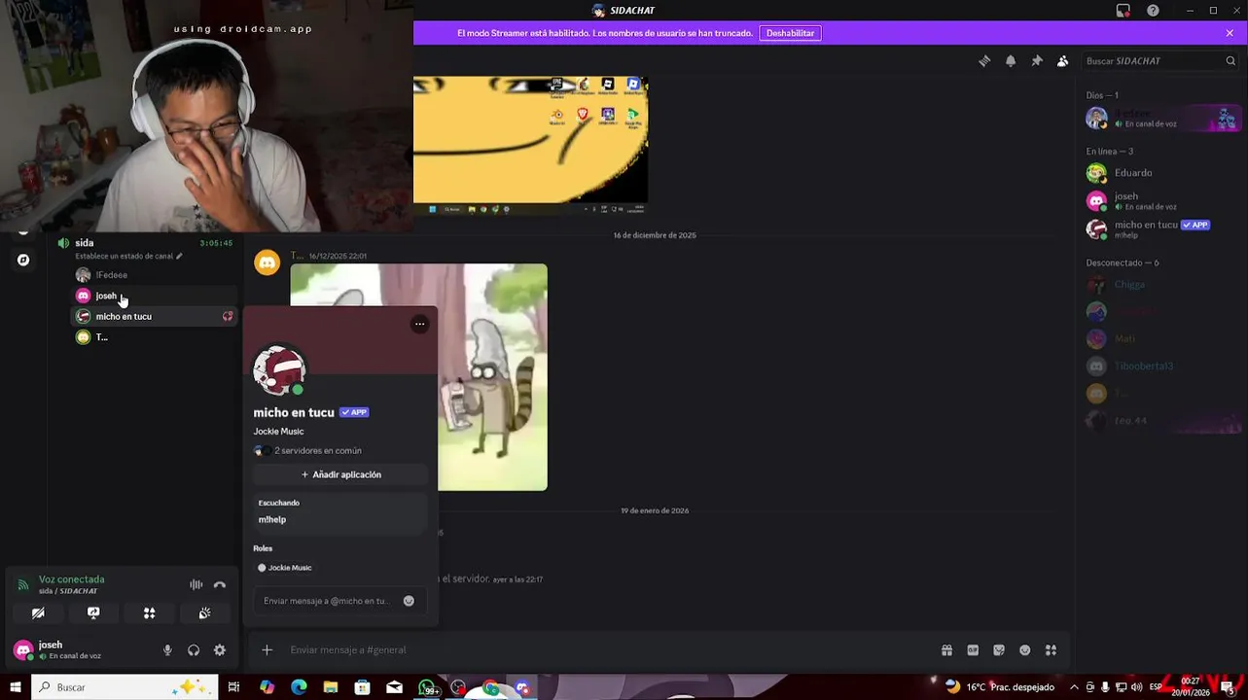Open the soundboard button
The image size is (1248, 700).
pos(204,613)
